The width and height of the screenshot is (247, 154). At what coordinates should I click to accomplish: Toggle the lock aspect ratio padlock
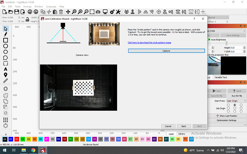point(28,20)
